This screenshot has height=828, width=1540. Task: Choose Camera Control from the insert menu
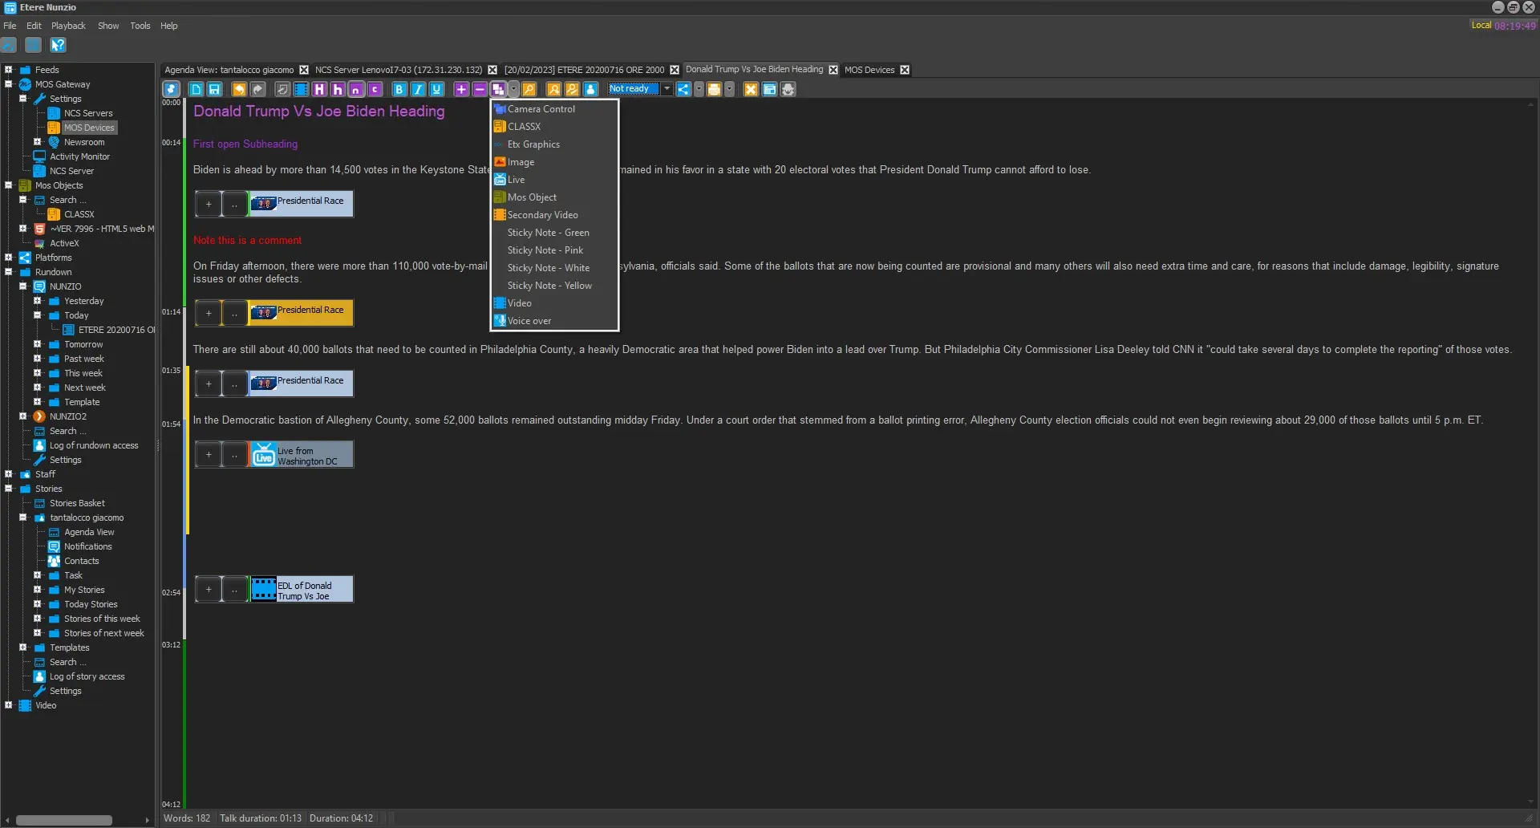click(541, 109)
